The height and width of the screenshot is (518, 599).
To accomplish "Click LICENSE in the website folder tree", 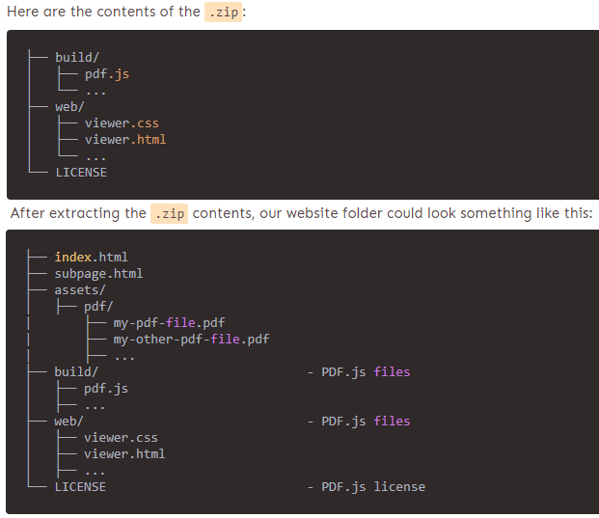I will [80, 487].
